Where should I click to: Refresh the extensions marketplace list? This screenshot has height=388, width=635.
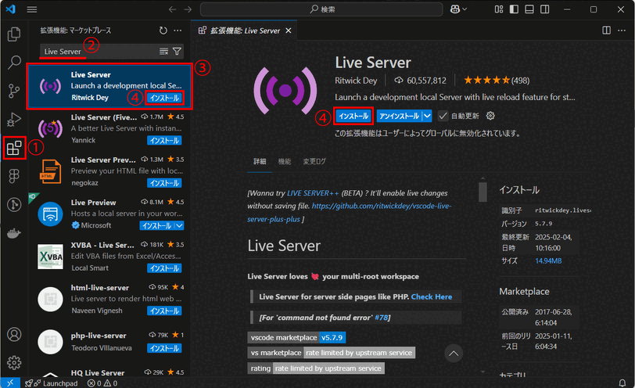click(163, 31)
